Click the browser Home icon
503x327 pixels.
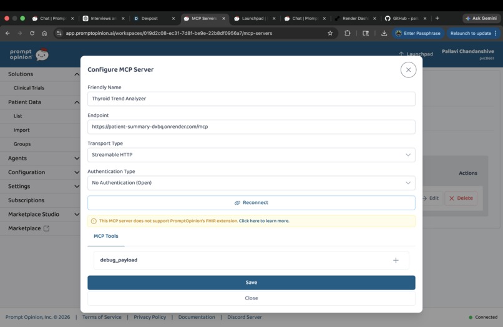pyautogui.click(x=44, y=33)
